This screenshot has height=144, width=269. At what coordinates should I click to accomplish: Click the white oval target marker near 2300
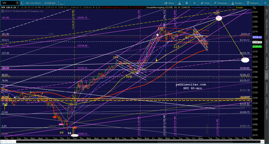pos(219,18)
